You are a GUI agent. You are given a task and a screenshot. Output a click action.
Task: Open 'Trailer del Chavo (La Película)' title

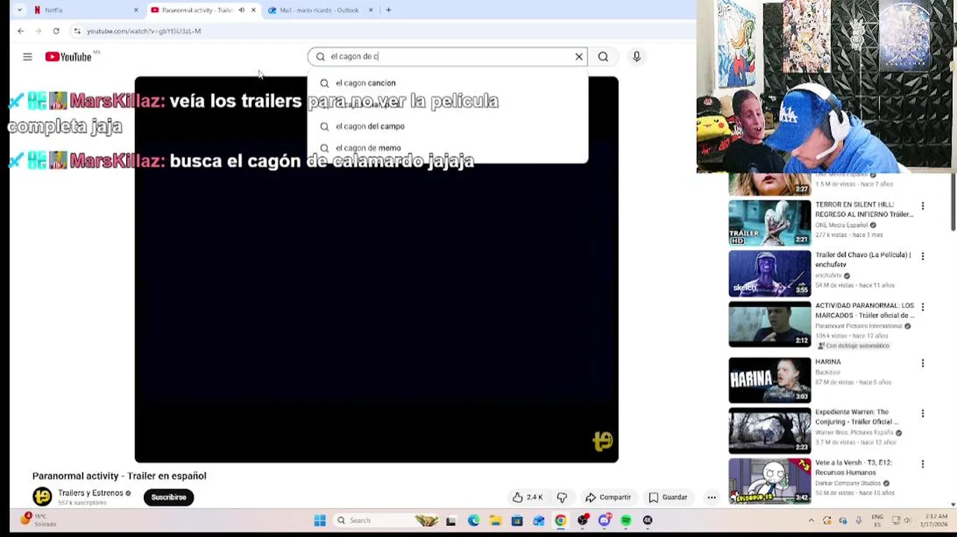coord(863,260)
